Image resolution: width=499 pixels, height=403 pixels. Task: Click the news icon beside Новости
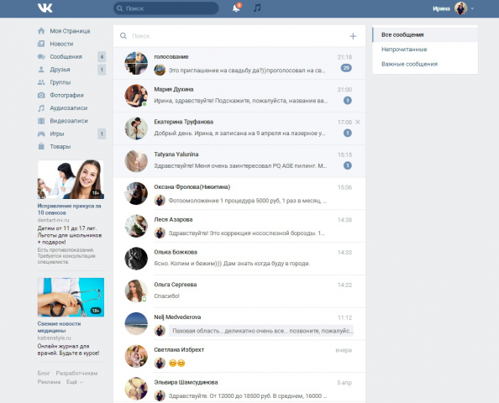pos(41,44)
